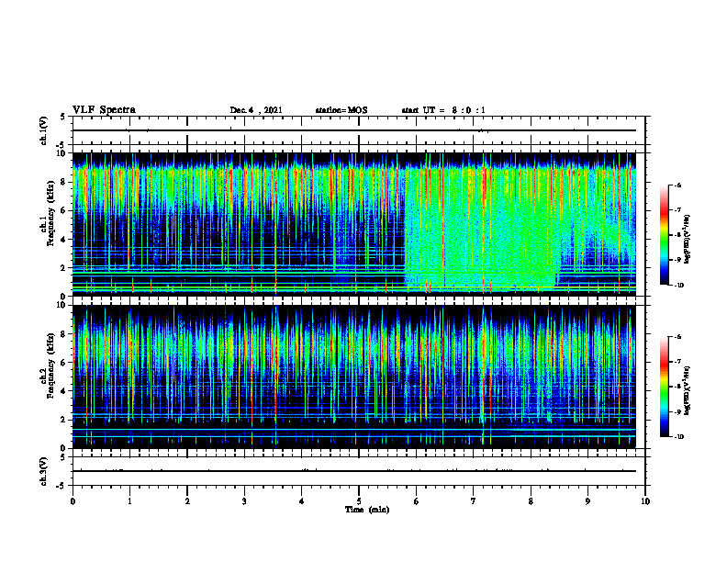Click the ch.1 spectrogram color scale bar
The image size is (727, 562).
(664, 235)
